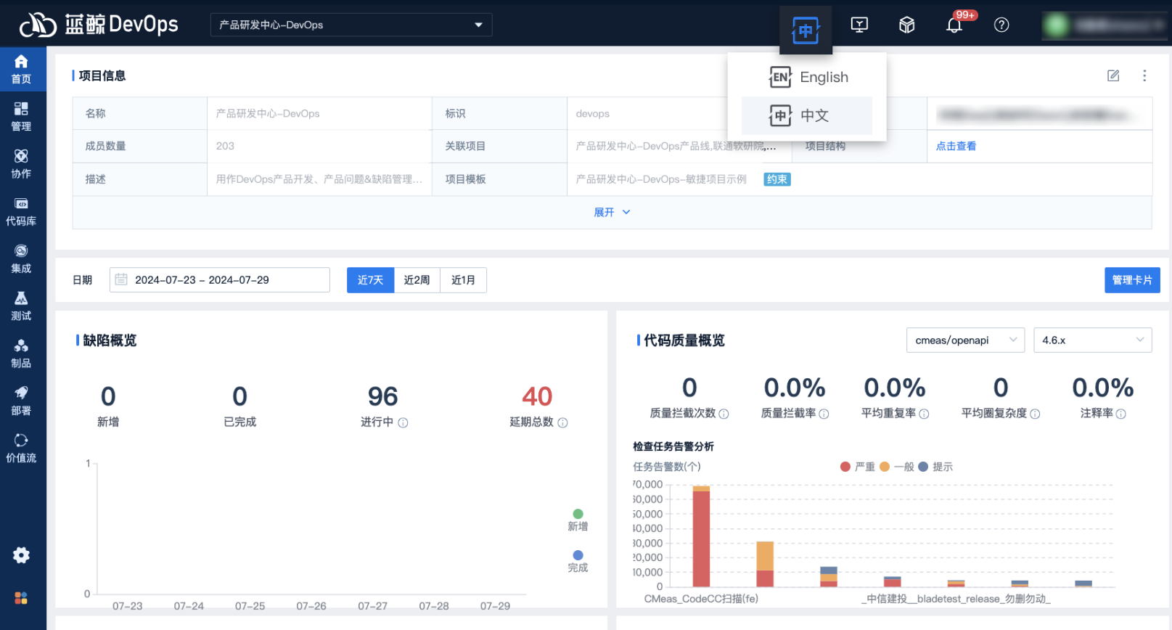Select 中文 from language menu

coord(808,115)
